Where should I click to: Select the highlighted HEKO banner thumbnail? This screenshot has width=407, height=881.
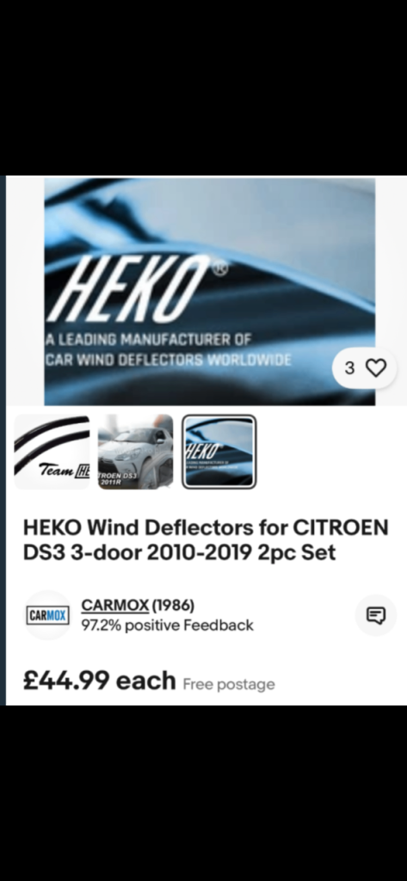tap(219, 452)
